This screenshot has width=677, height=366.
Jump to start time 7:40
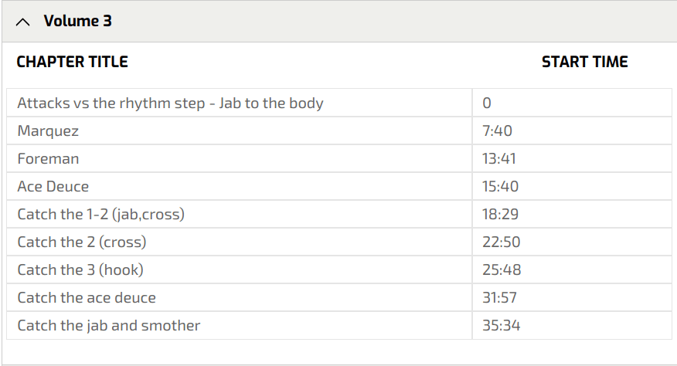point(497,130)
